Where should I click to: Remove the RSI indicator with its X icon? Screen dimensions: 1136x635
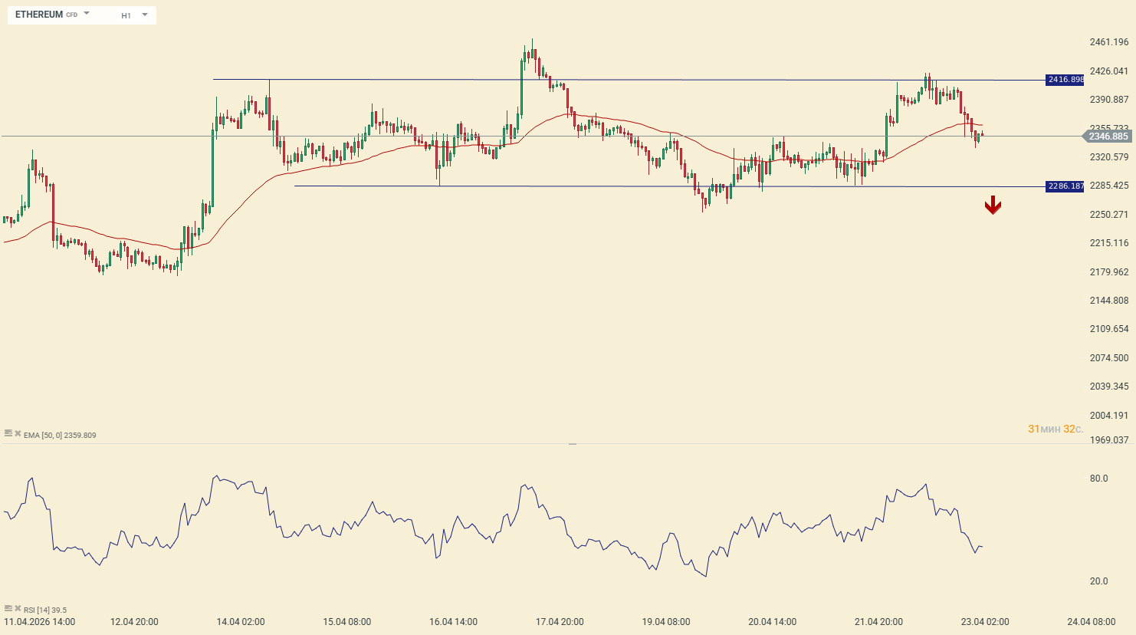tap(18, 609)
